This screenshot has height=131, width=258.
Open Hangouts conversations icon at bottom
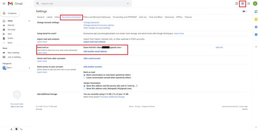point(17,129)
